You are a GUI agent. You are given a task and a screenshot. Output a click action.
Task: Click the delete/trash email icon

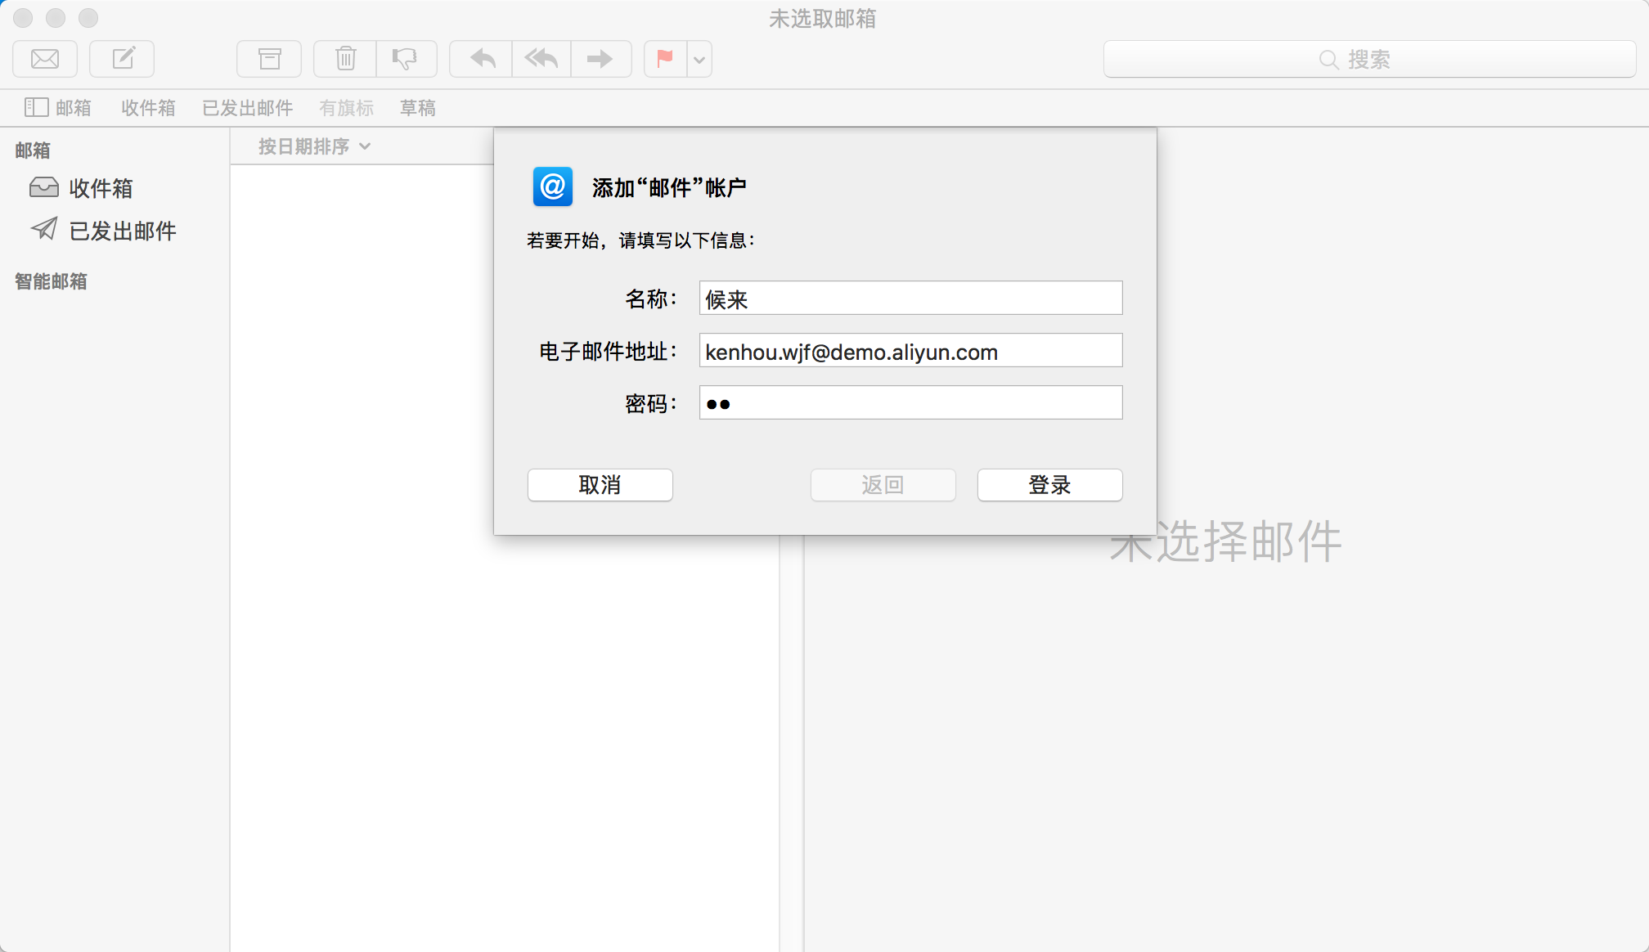coord(348,58)
